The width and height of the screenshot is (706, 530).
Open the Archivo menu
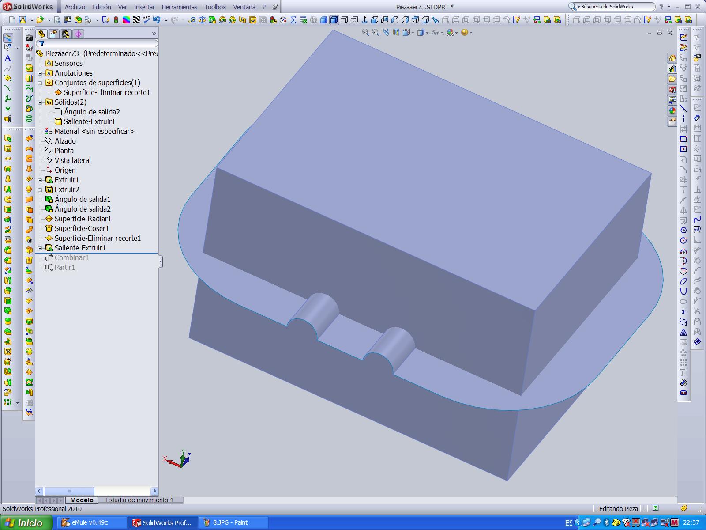tap(75, 7)
